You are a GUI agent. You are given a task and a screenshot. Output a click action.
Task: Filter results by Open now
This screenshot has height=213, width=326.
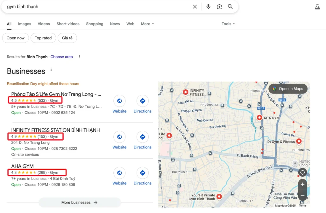[16, 38]
